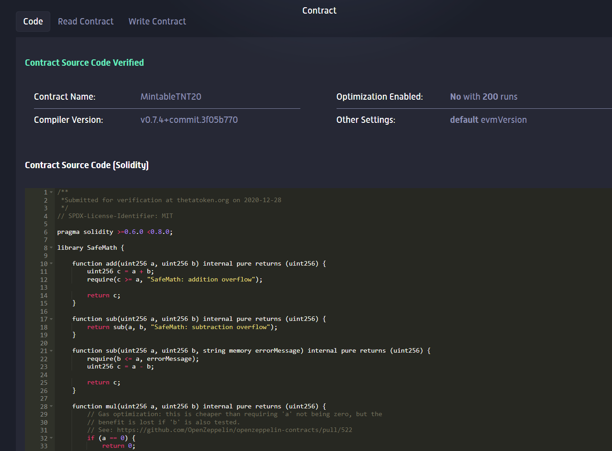Image resolution: width=612 pixels, height=451 pixels.
Task: Click the No with 200 runs value
Action: pos(483,97)
